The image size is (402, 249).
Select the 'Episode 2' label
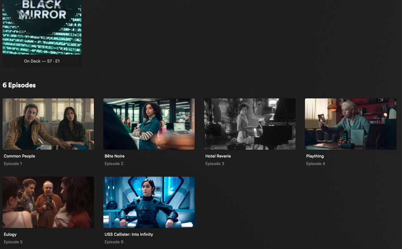point(114,164)
